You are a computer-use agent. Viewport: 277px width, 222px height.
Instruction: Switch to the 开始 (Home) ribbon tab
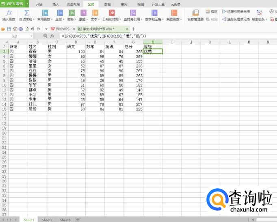pyautogui.click(x=39, y=4)
